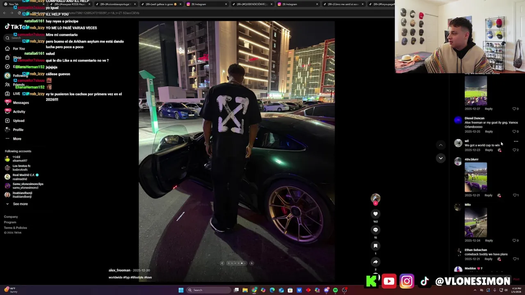The width and height of the screenshot is (525, 295).
Task: Open Samu_vlonesimonclips followed account
Action: (25, 186)
